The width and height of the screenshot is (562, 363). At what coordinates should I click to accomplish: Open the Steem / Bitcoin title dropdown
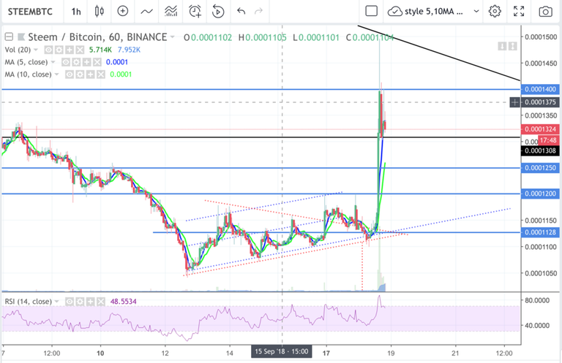pos(173,37)
